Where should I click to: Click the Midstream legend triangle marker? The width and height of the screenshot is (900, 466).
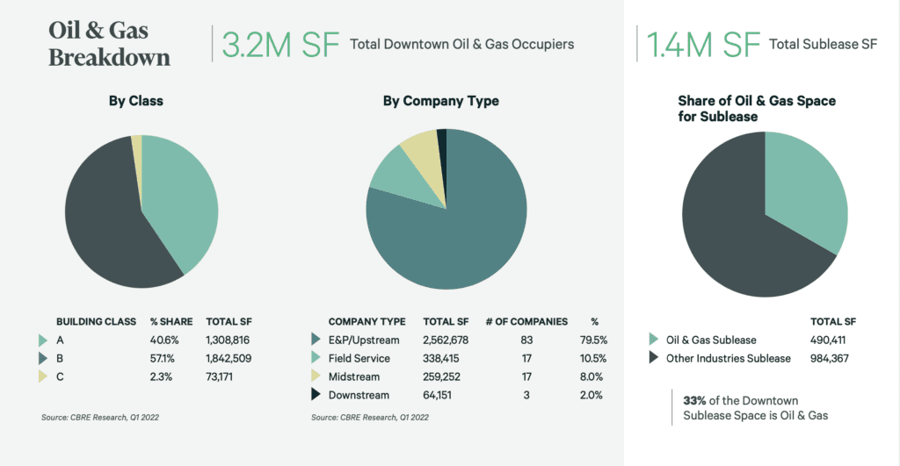(316, 376)
